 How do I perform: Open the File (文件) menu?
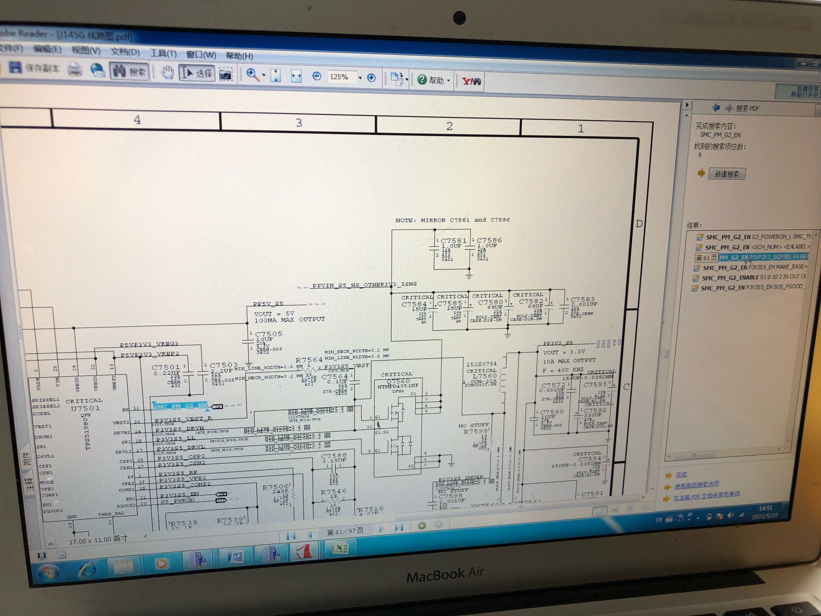pyautogui.click(x=11, y=48)
